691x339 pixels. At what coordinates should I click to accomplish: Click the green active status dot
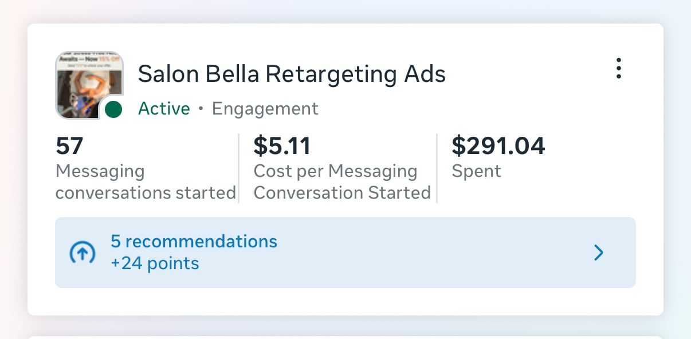(x=113, y=109)
